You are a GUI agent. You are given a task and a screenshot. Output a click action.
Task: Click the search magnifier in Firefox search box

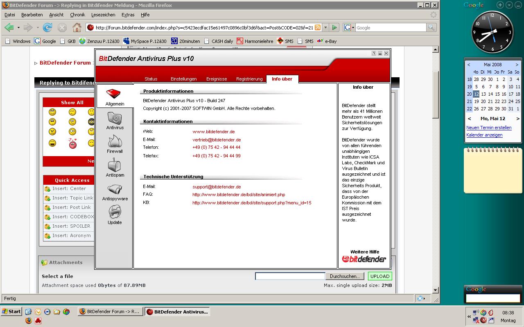[x=431, y=27]
